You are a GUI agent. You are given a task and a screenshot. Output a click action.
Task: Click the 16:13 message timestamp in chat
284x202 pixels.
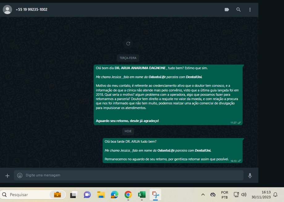(233, 161)
